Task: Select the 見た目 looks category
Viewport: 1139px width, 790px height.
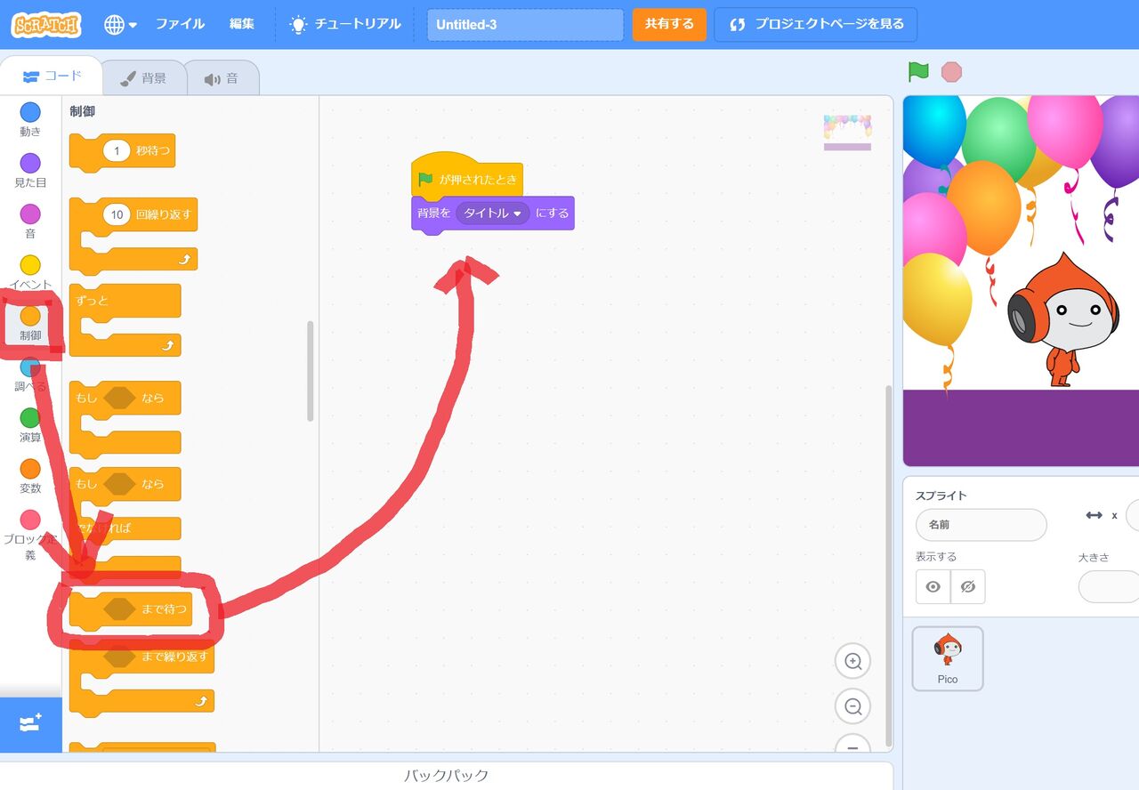Action: coord(30,171)
